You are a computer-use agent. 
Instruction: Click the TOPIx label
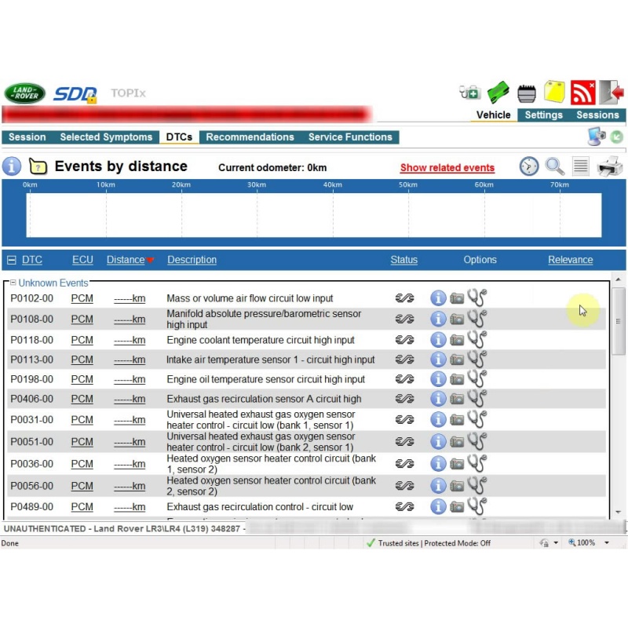[x=128, y=93]
